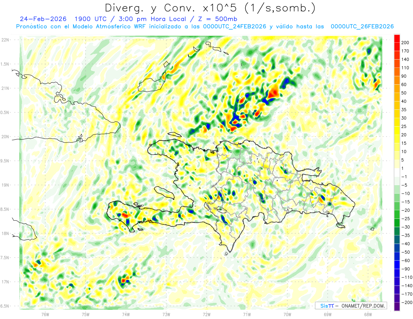Click the orange colorbar segment between 90 and 110
413x319 pixels.
[397, 72]
